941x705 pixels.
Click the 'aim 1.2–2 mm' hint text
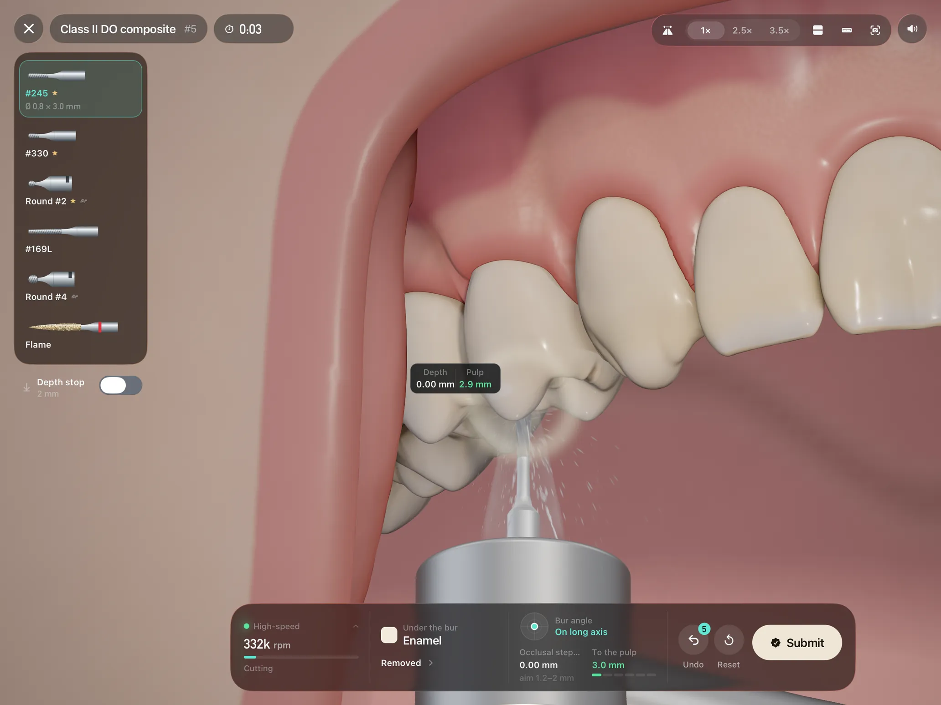(546, 678)
